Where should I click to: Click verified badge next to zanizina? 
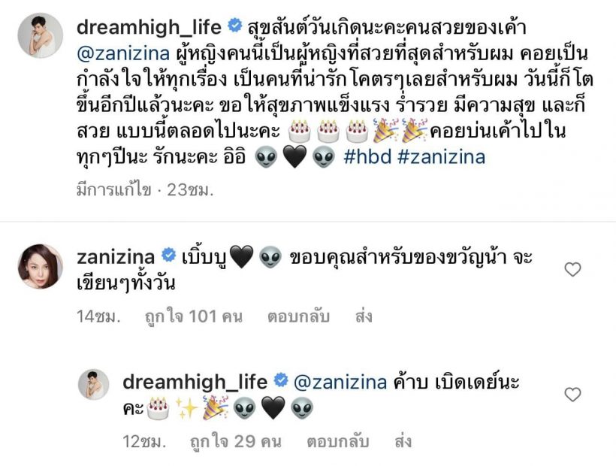169,256
